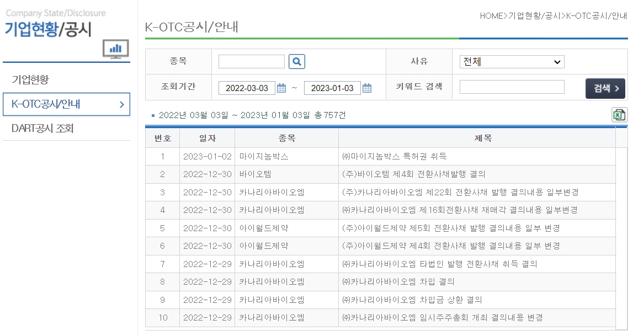Click the 제목 column header
The image size is (633, 336).
483,138
